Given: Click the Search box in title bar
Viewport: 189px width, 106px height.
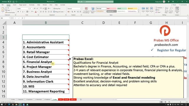Looking at the screenshot, I should 95,2.
